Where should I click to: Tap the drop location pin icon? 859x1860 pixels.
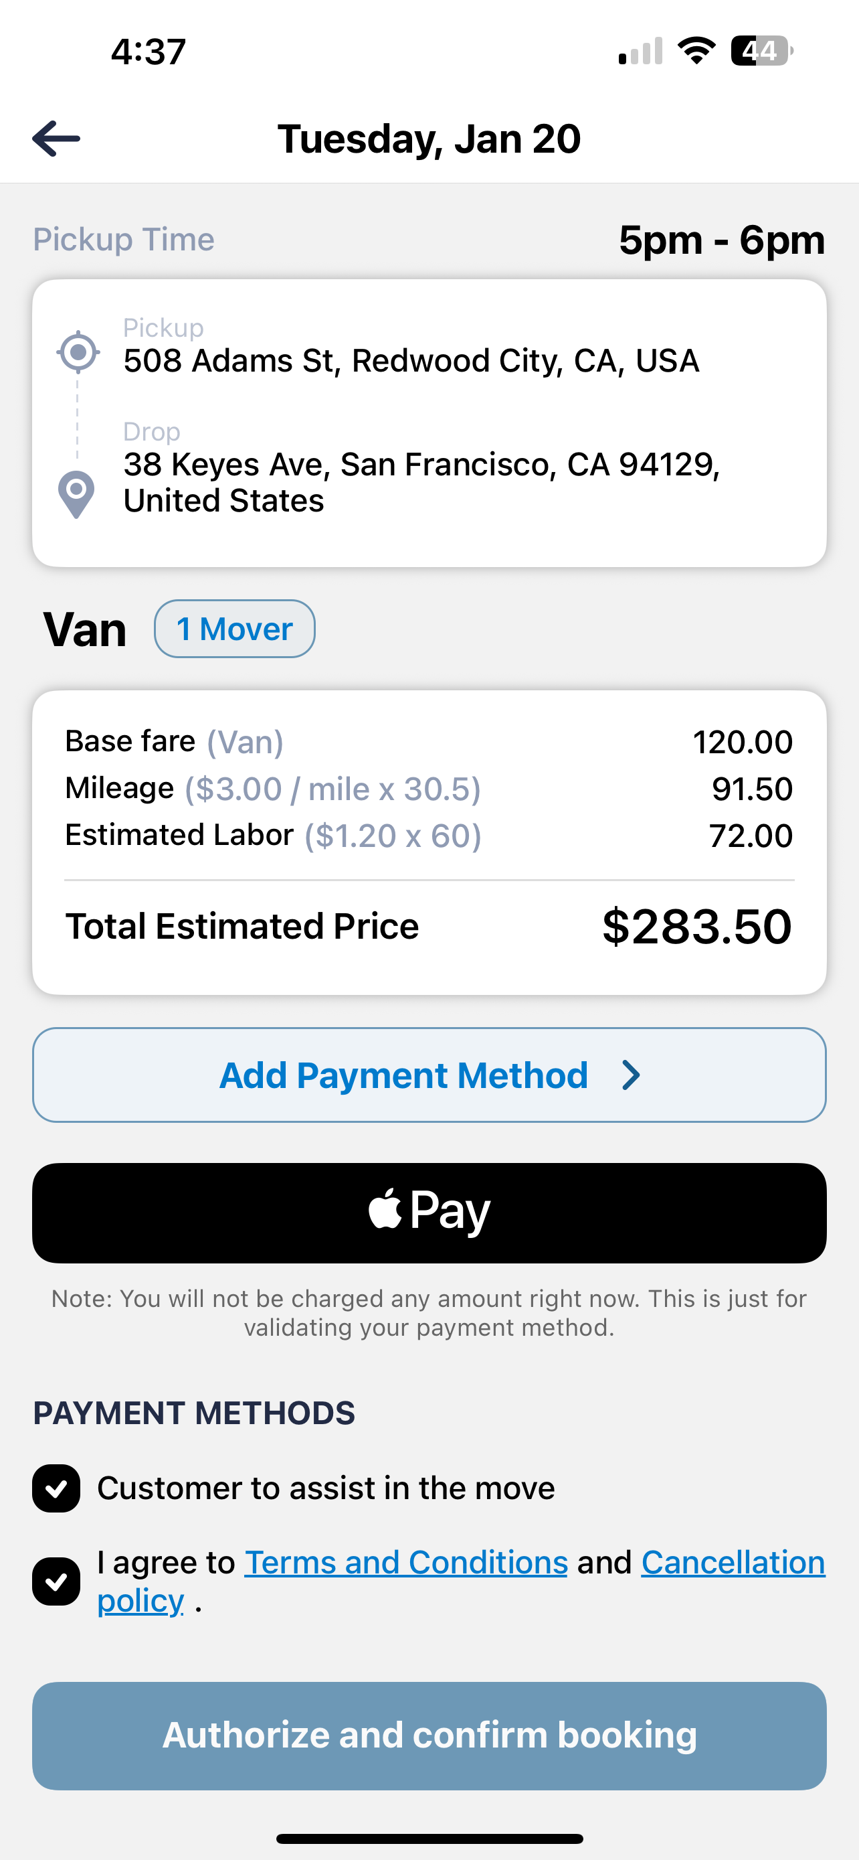point(76,494)
